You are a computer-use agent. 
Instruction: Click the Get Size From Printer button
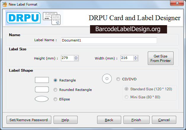pyautogui.click(x=161, y=58)
